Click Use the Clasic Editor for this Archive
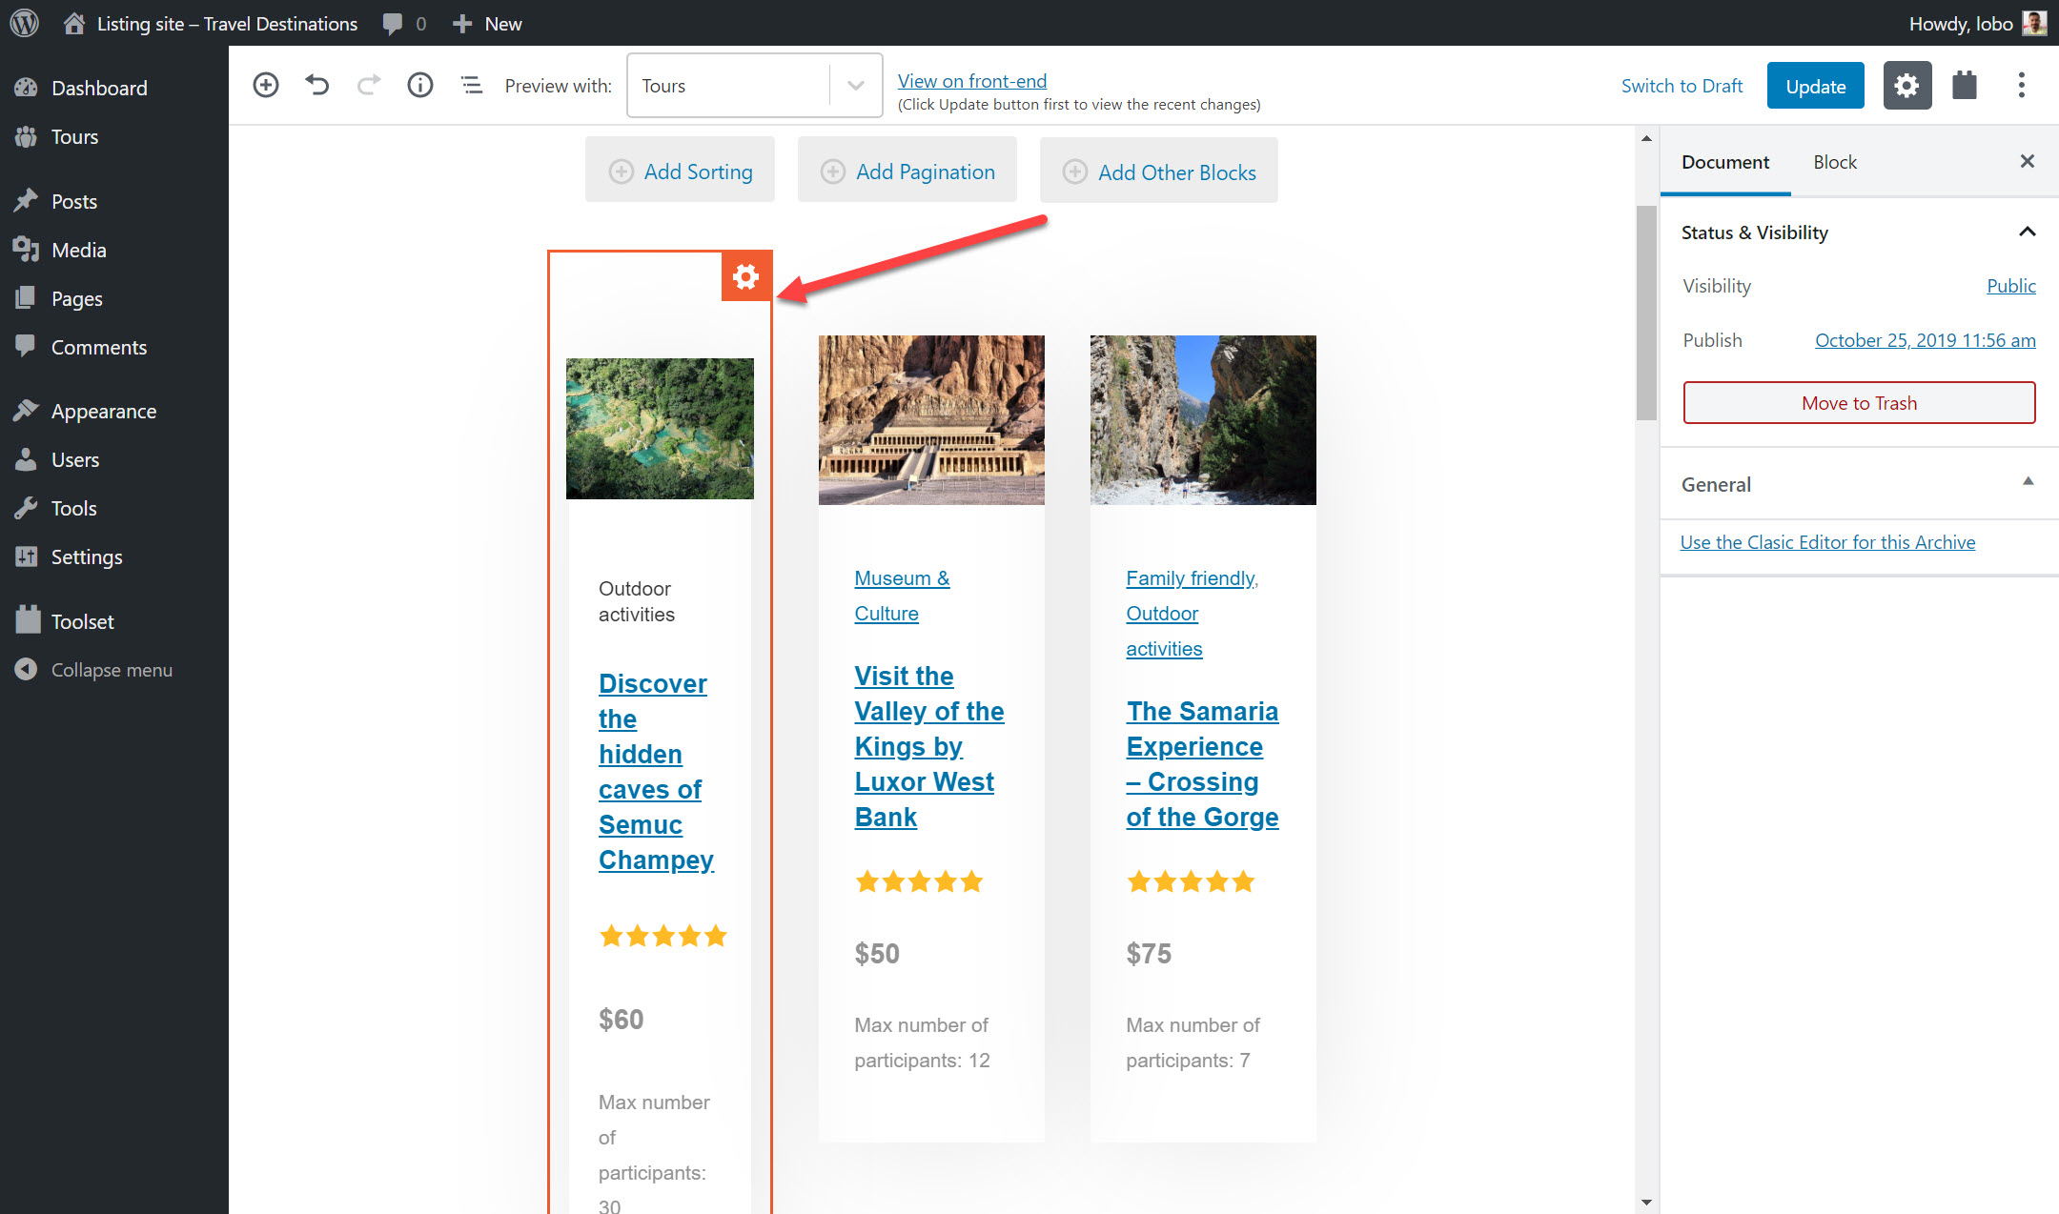The image size is (2059, 1214). click(x=1827, y=542)
